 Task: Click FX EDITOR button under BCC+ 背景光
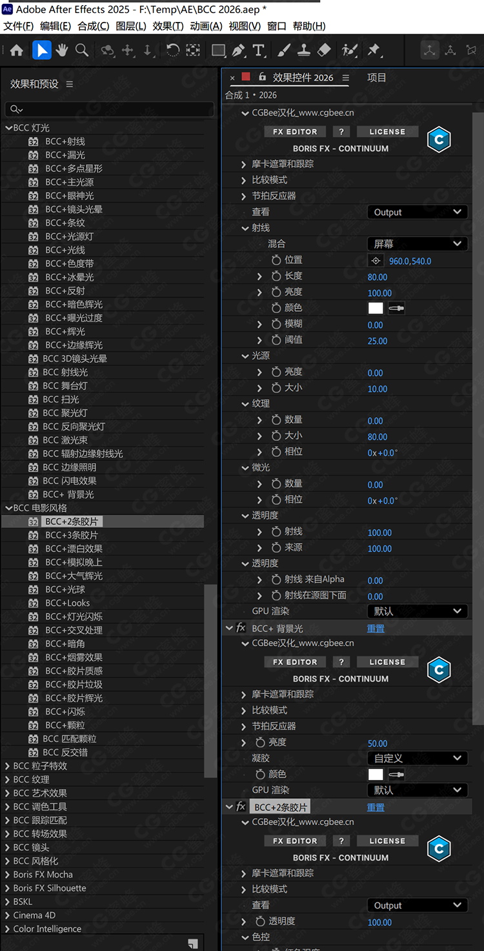point(295,662)
